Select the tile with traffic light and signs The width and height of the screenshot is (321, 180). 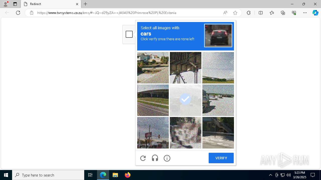[153, 133]
